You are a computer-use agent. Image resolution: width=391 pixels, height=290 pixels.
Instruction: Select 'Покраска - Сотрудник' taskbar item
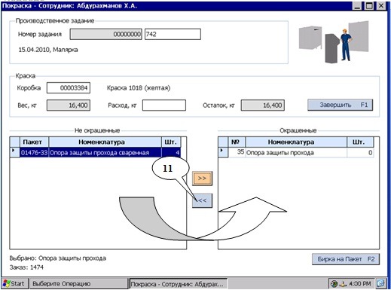pyautogui.click(x=179, y=284)
